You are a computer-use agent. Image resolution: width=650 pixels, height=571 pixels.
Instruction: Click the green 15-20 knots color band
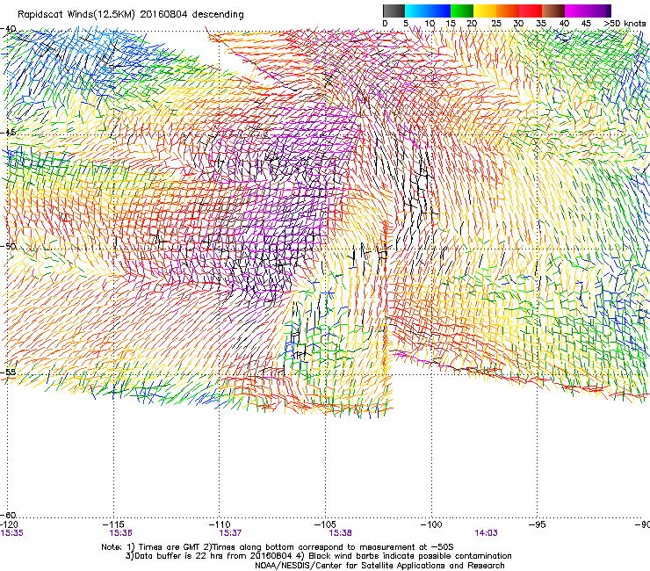tap(462, 11)
